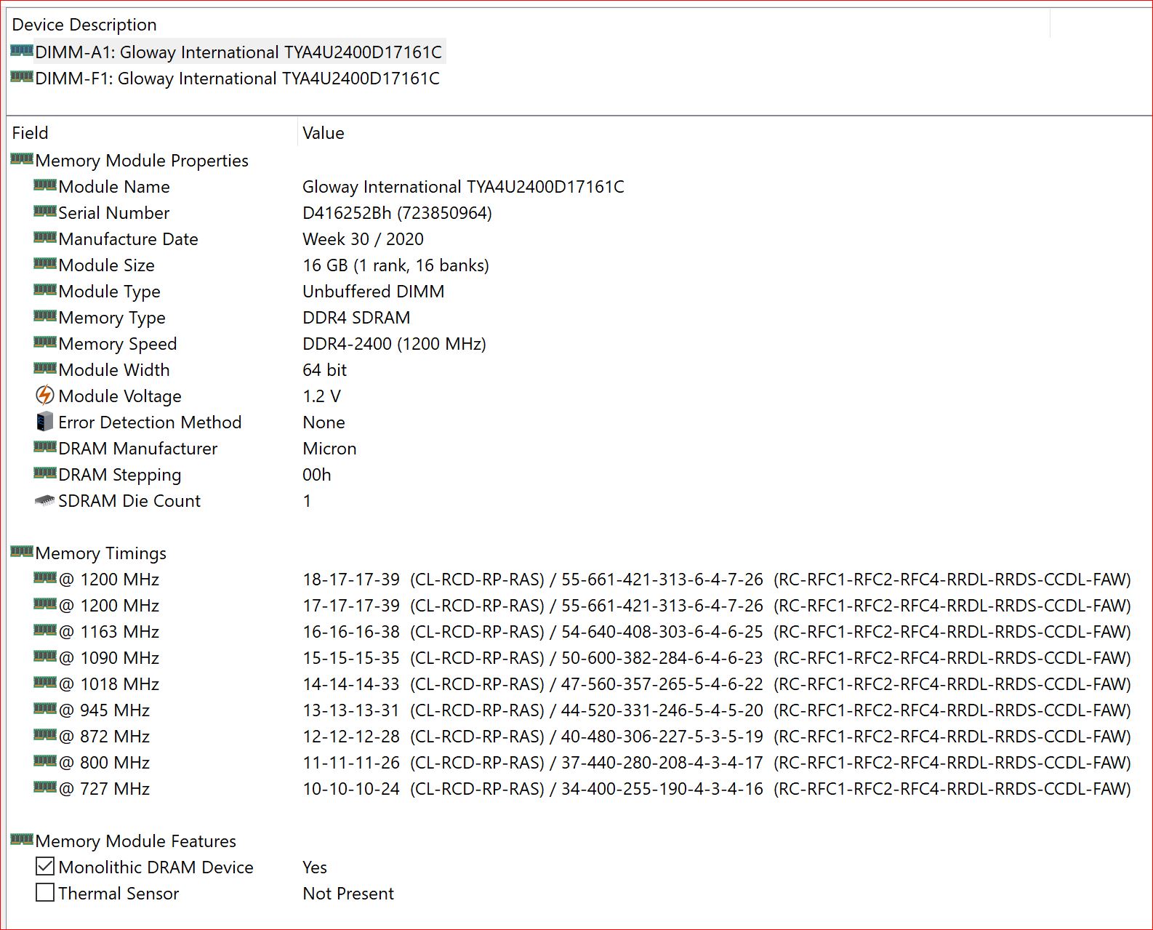The image size is (1153, 930).
Task: Click the DIMM-A1 memory module icon
Action: [x=22, y=51]
